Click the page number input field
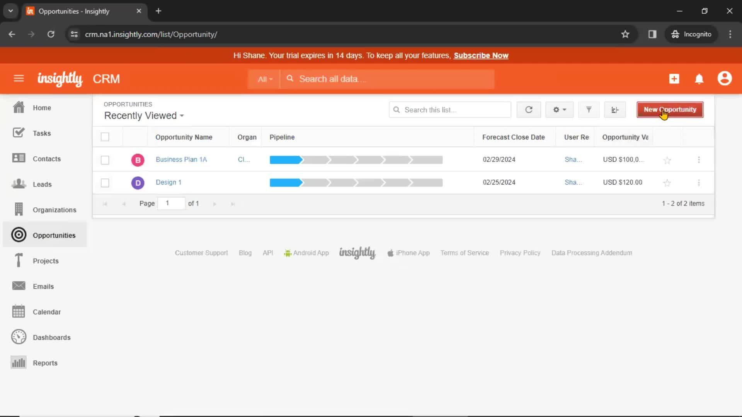The width and height of the screenshot is (742, 417). tap(167, 203)
